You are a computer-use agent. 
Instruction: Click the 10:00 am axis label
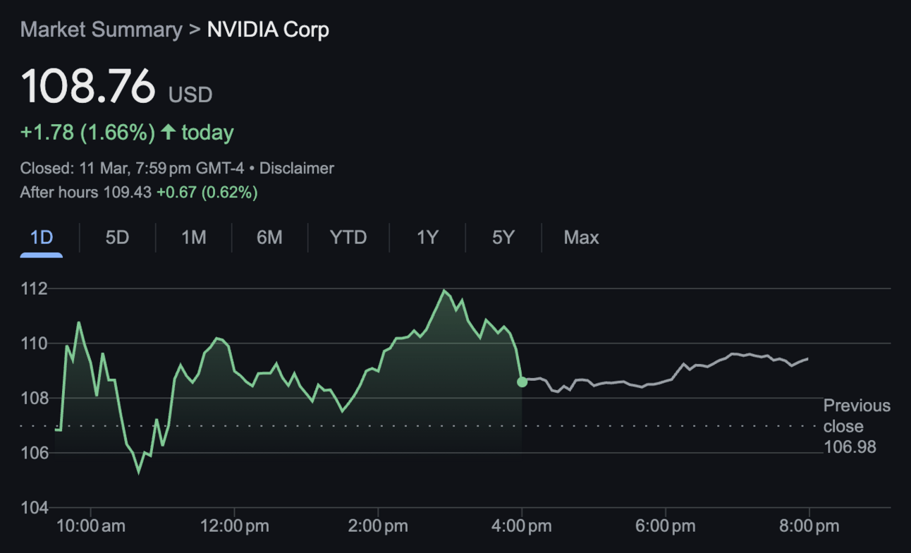(91, 526)
